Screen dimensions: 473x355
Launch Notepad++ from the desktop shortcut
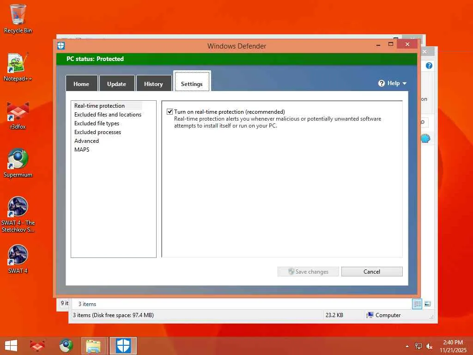[18, 67]
